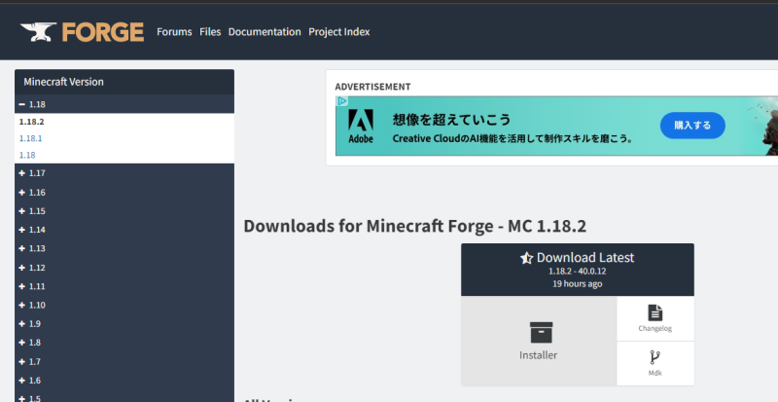Click the 1.18.2 - 40.0.12 version text
Viewport: 778px width, 402px height.
(577, 272)
